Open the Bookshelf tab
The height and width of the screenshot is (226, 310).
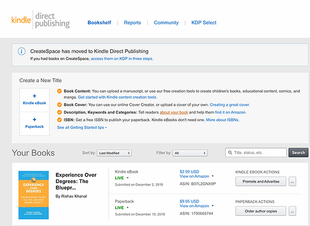pos(99,23)
